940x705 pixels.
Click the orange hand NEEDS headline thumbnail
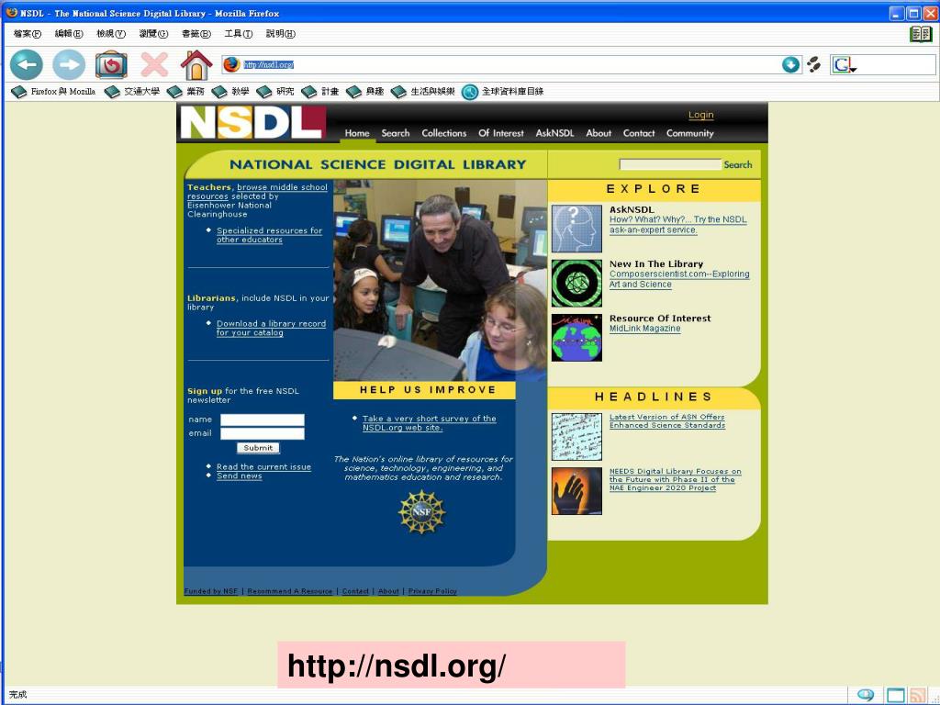(x=576, y=491)
